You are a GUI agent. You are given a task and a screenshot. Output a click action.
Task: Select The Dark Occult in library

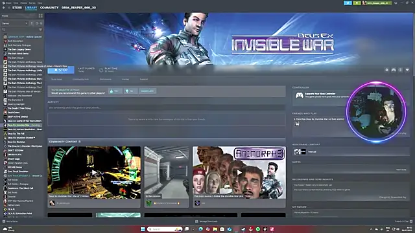16,58
